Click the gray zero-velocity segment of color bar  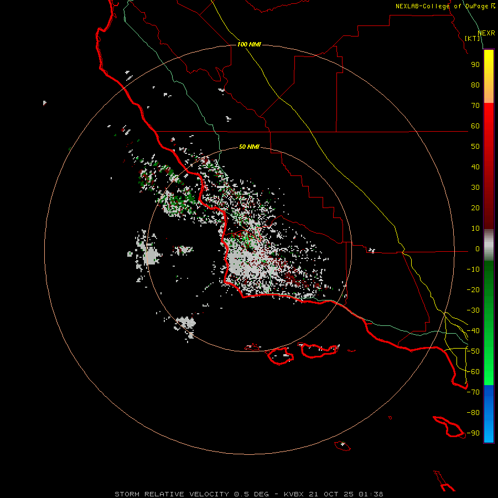pyautogui.click(x=489, y=245)
